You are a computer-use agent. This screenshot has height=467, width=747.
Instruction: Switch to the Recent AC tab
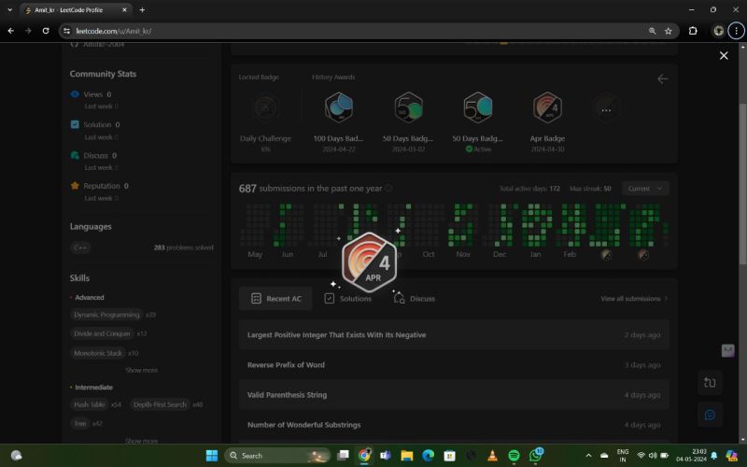point(275,299)
